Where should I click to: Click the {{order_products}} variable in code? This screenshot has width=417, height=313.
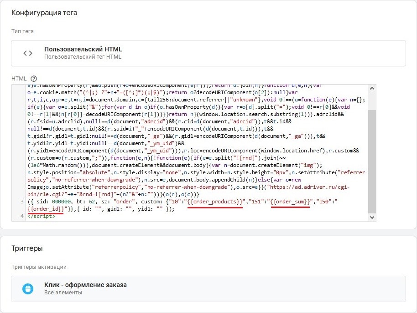click(x=215, y=202)
